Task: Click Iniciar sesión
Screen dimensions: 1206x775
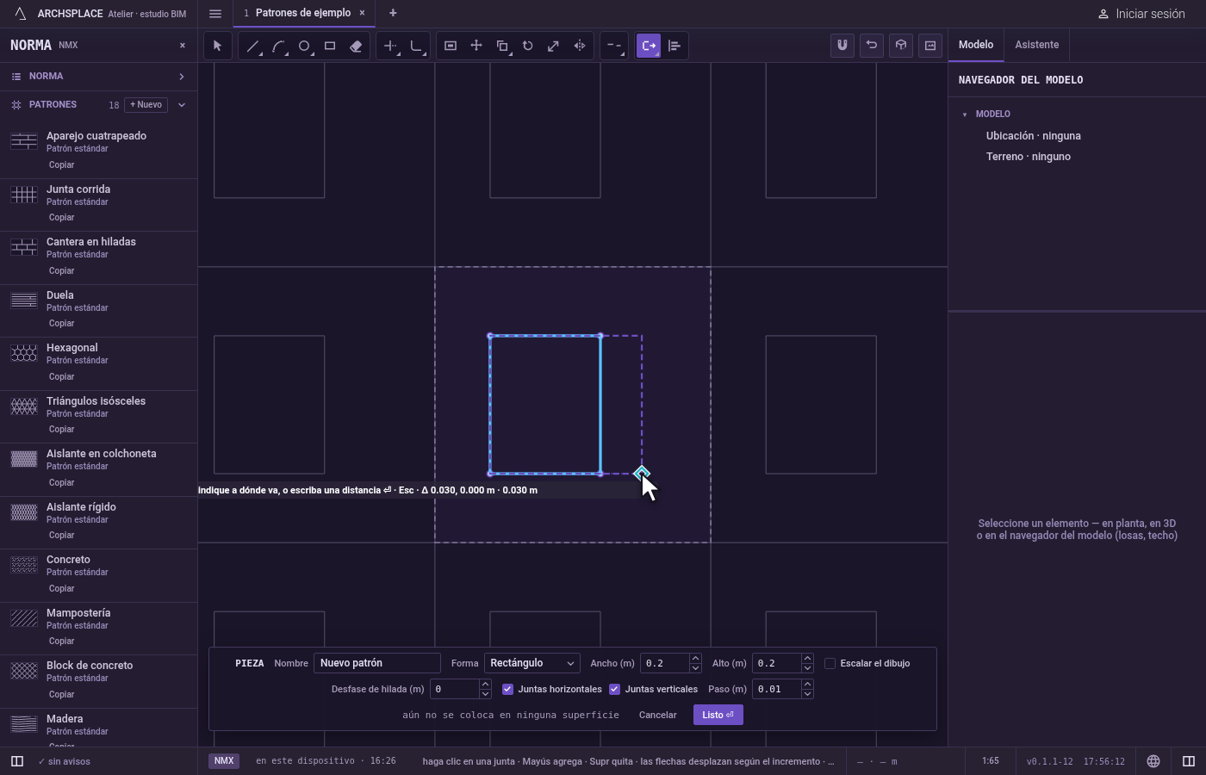Action: tap(1141, 14)
